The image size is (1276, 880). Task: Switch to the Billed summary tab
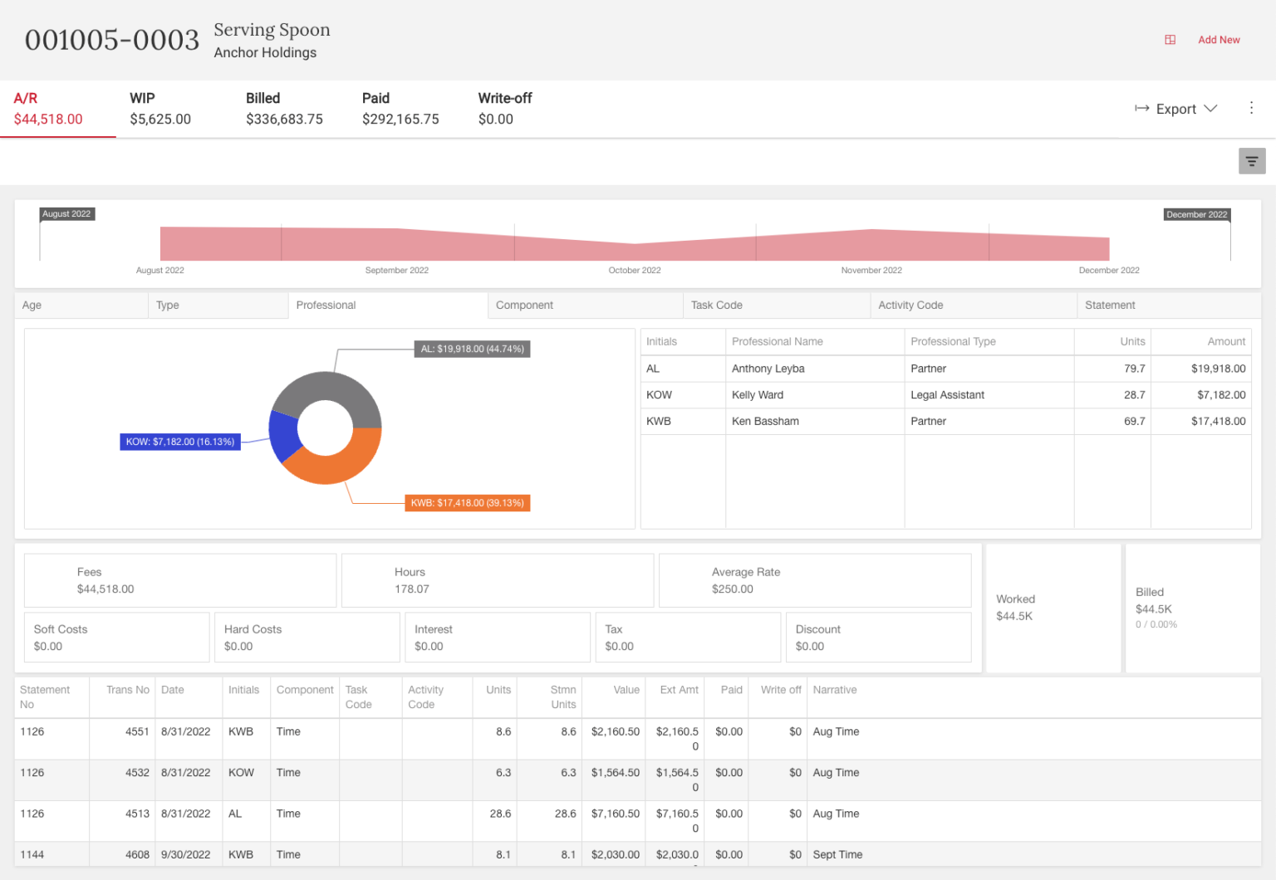[x=284, y=109]
